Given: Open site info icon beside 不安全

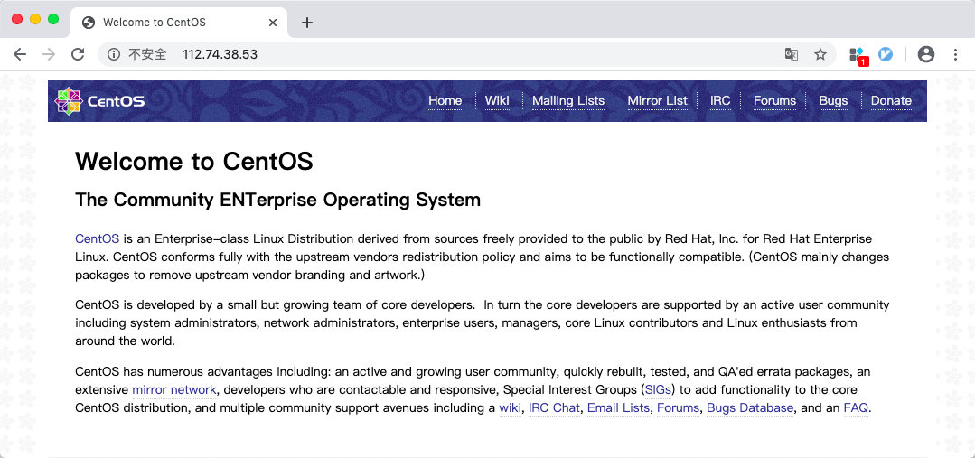Looking at the screenshot, I should [x=114, y=55].
